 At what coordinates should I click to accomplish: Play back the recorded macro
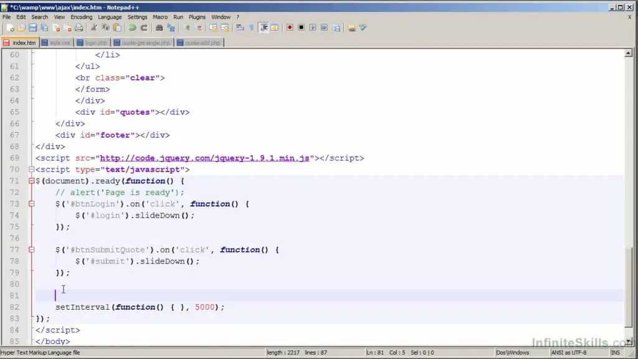coord(313,27)
